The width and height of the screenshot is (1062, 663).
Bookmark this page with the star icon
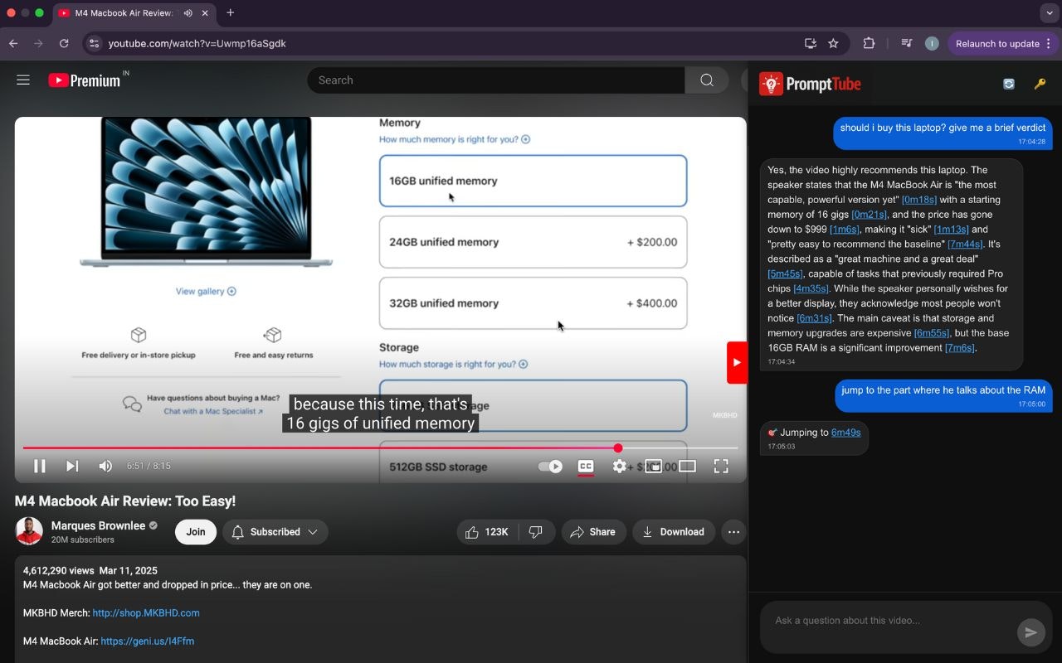[834, 43]
